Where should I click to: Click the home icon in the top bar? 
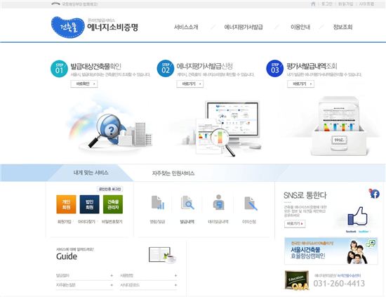[313, 4]
